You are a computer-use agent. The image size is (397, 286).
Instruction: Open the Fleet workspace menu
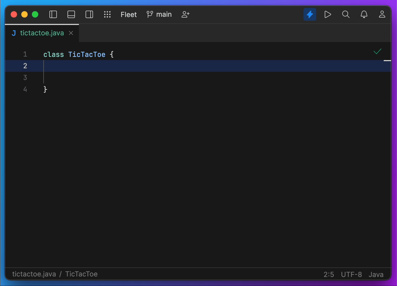129,15
